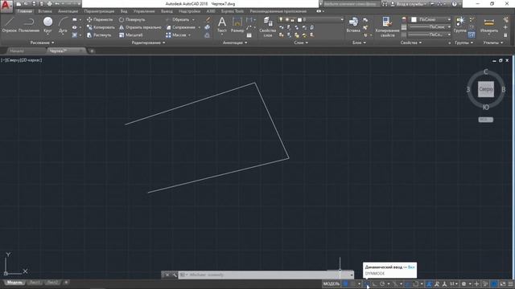Select the Размер (dimension) tool

237,25
